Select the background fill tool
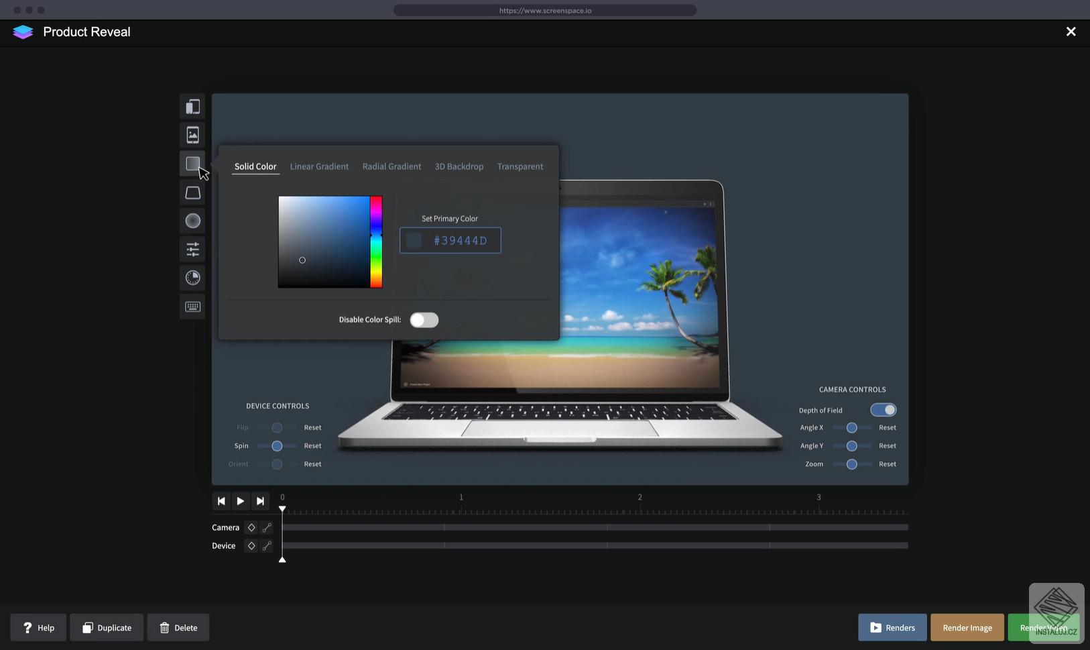Viewport: 1090px width, 650px height. [192, 163]
